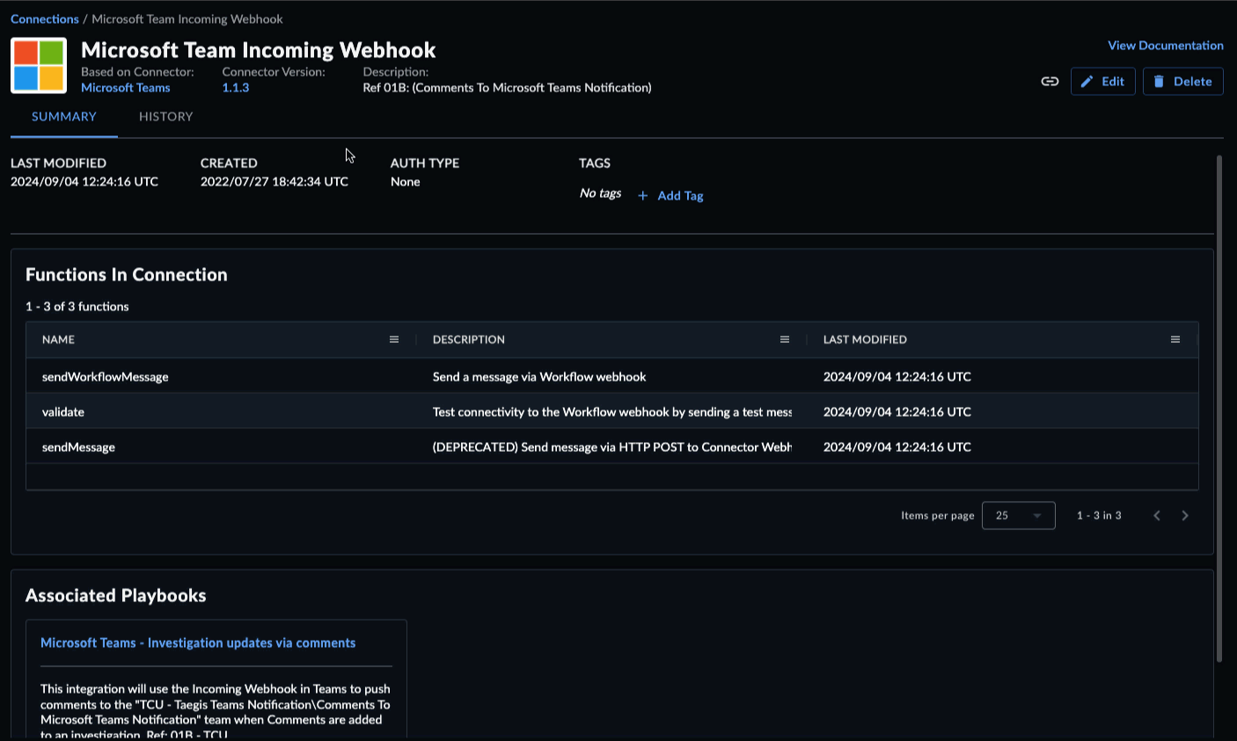This screenshot has width=1237, height=741.
Task: Open the NAME column menu icon
Action: pyautogui.click(x=394, y=339)
